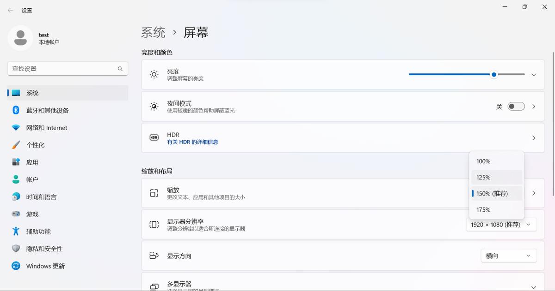Open the 显示方向 dropdown
Viewport: 555px width, 291px height.
pyautogui.click(x=508, y=255)
